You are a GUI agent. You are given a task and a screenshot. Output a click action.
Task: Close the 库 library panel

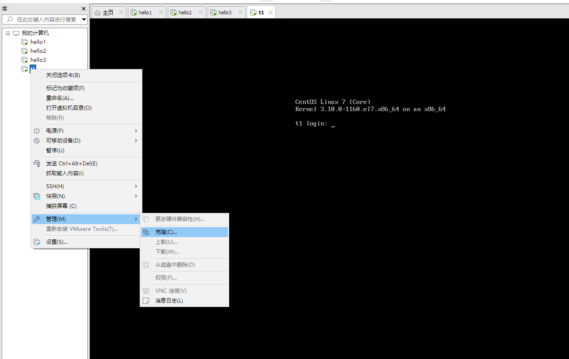84,9
